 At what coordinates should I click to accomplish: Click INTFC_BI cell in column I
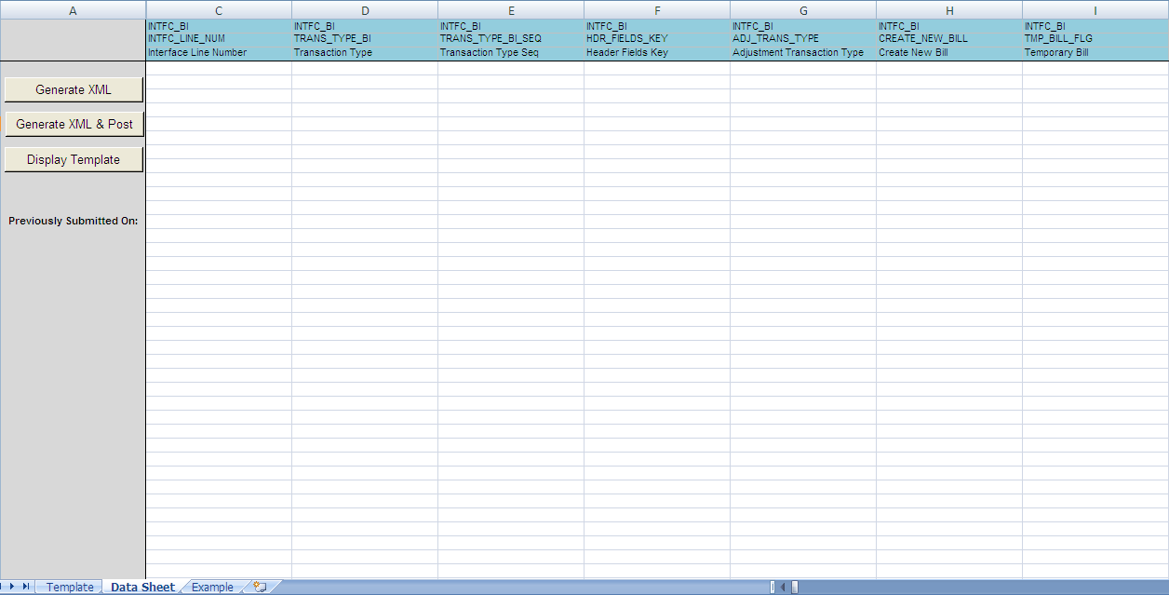point(1095,26)
